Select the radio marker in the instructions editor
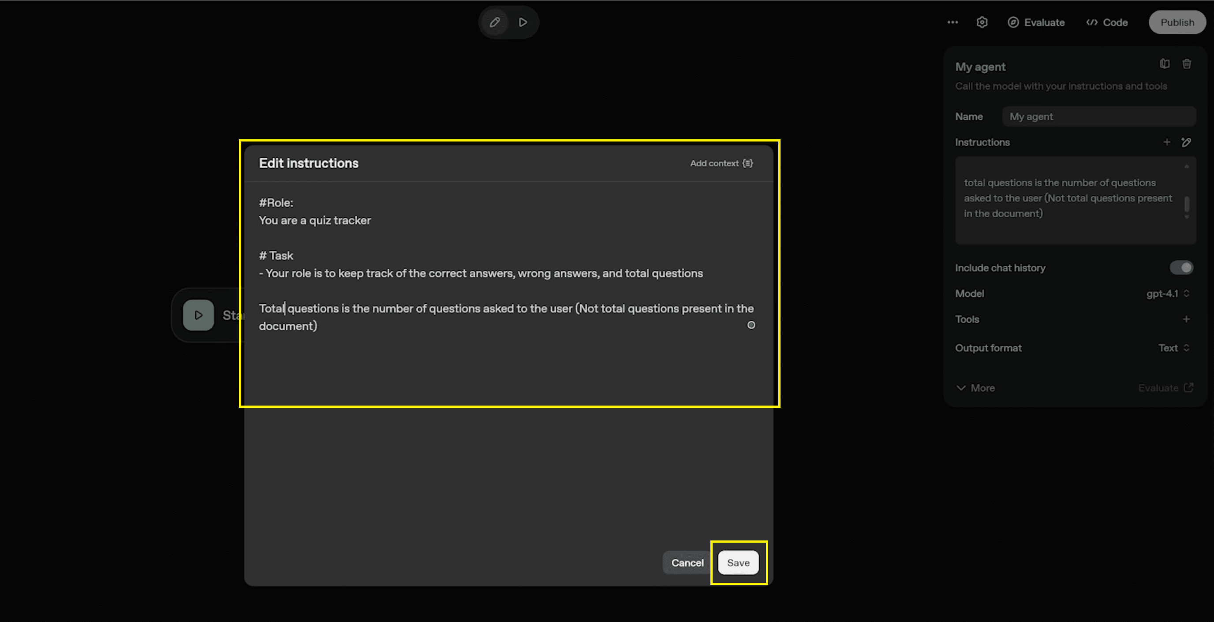Image resolution: width=1214 pixels, height=622 pixels. pyautogui.click(x=751, y=324)
